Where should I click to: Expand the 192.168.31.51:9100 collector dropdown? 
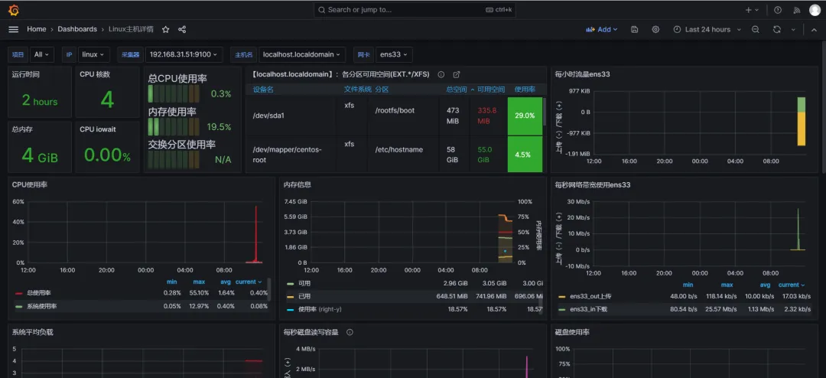pyautogui.click(x=184, y=54)
